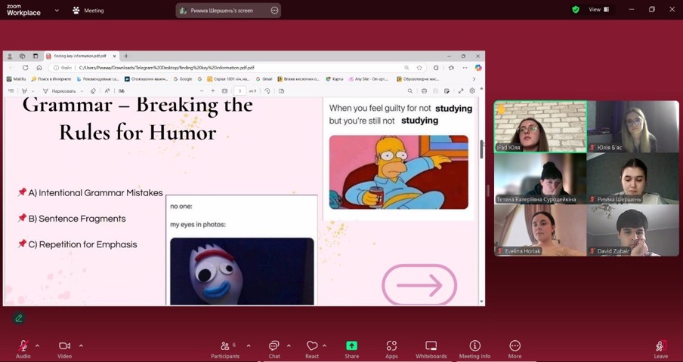Viewport: 683px width, 362px height.
Task: Show Meeting info
Action: pos(474,349)
